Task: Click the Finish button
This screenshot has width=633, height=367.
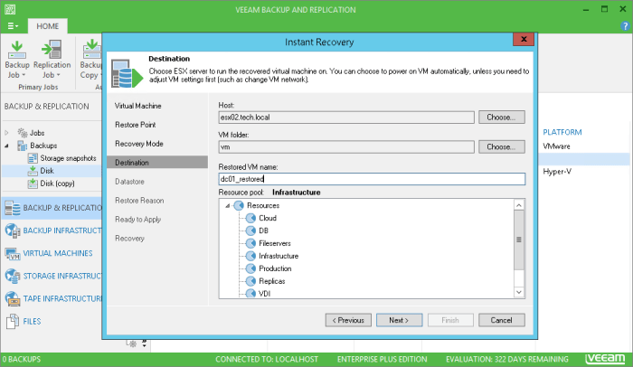Action: click(x=450, y=320)
